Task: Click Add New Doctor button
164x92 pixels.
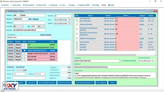Action: [x=64, y=83]
